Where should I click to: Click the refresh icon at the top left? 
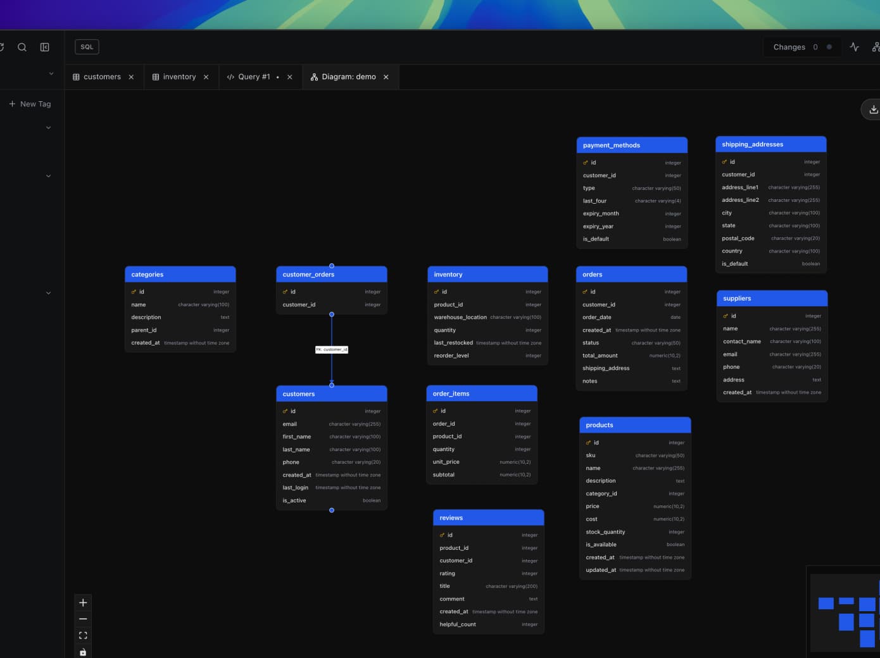[x=3, y=47]
